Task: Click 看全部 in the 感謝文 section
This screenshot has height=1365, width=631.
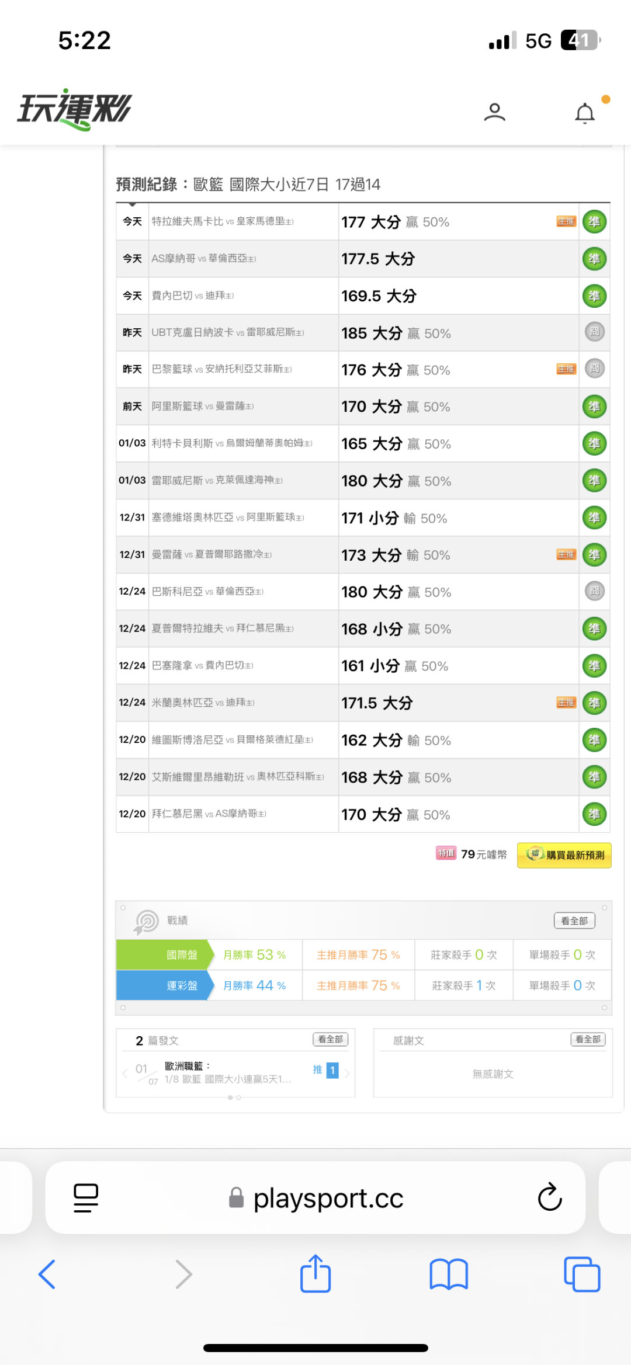Action: pos(588,1039)
